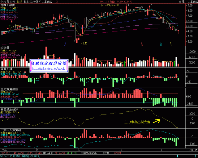198x158 pixels.
Task: Click the 01 red indicator in header
Action: point(57,2)
